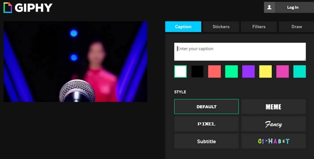Pick the turquoise color swatch
The width and height of the screenshot is (314, 159).
[x=299, y=72]
